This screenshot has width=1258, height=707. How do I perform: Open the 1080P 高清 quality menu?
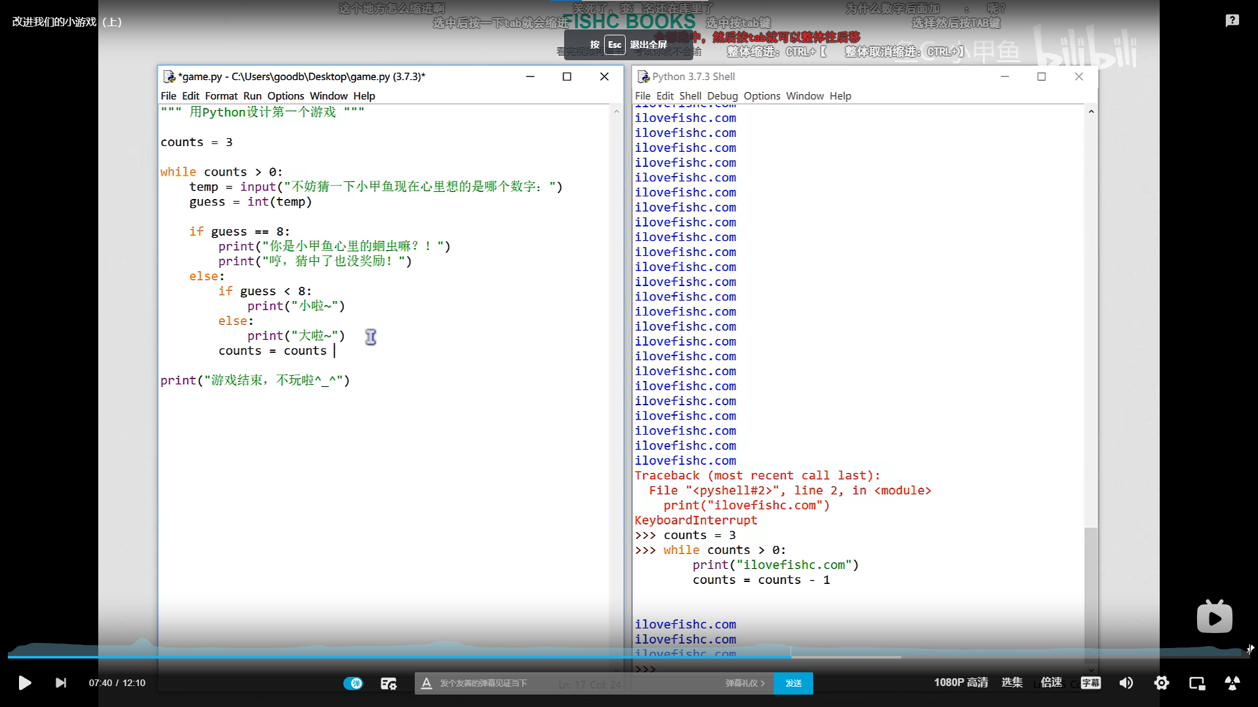pos(961,682)
